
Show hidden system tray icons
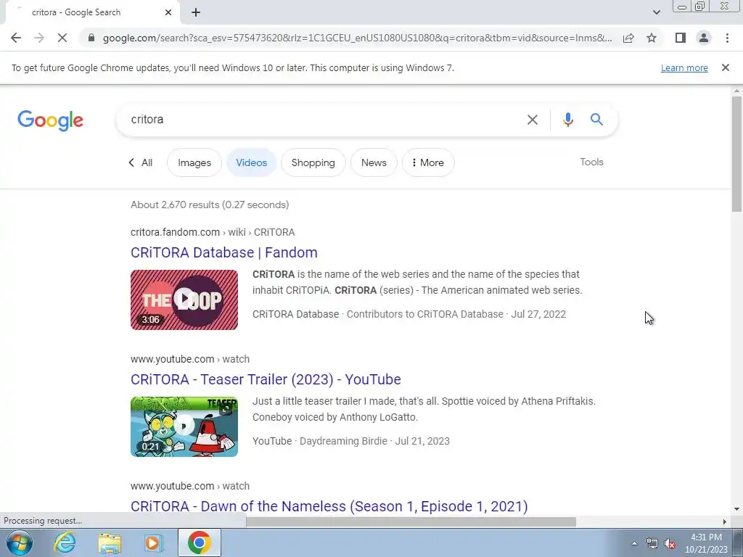pyautogui.click(x=634, y=543)
